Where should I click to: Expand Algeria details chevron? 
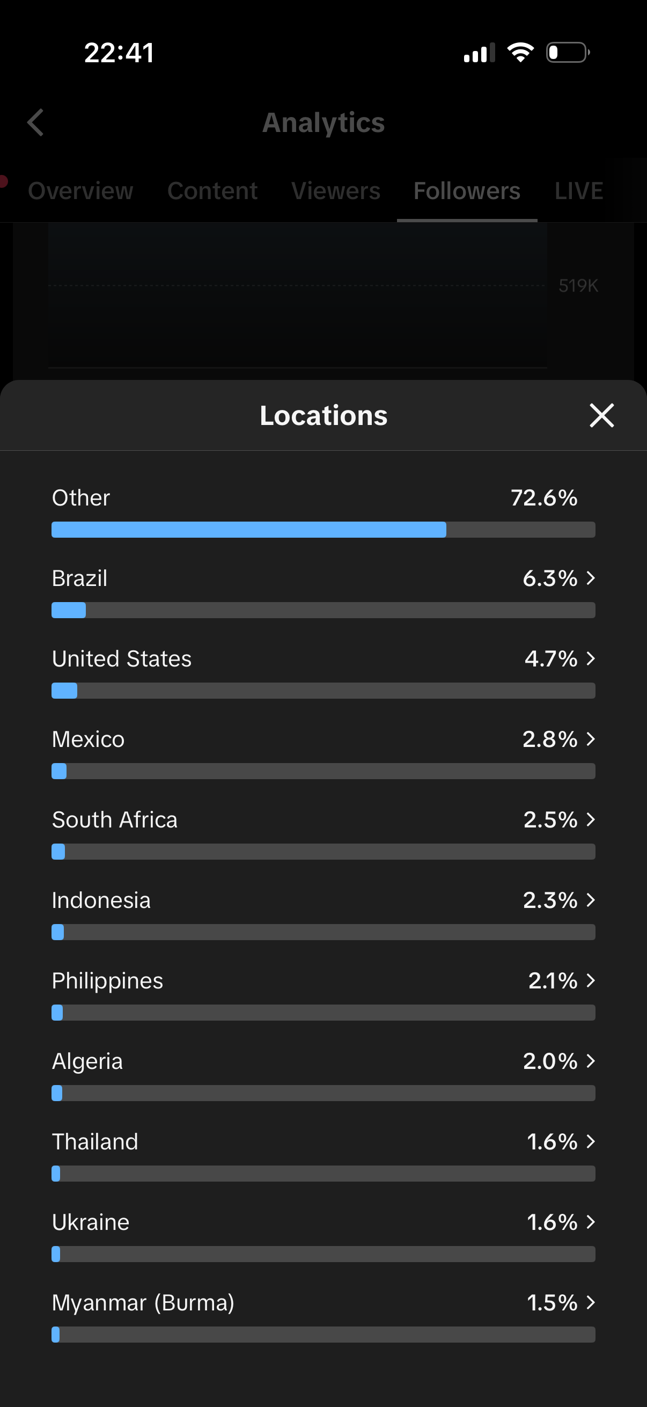pos(591,1061)
